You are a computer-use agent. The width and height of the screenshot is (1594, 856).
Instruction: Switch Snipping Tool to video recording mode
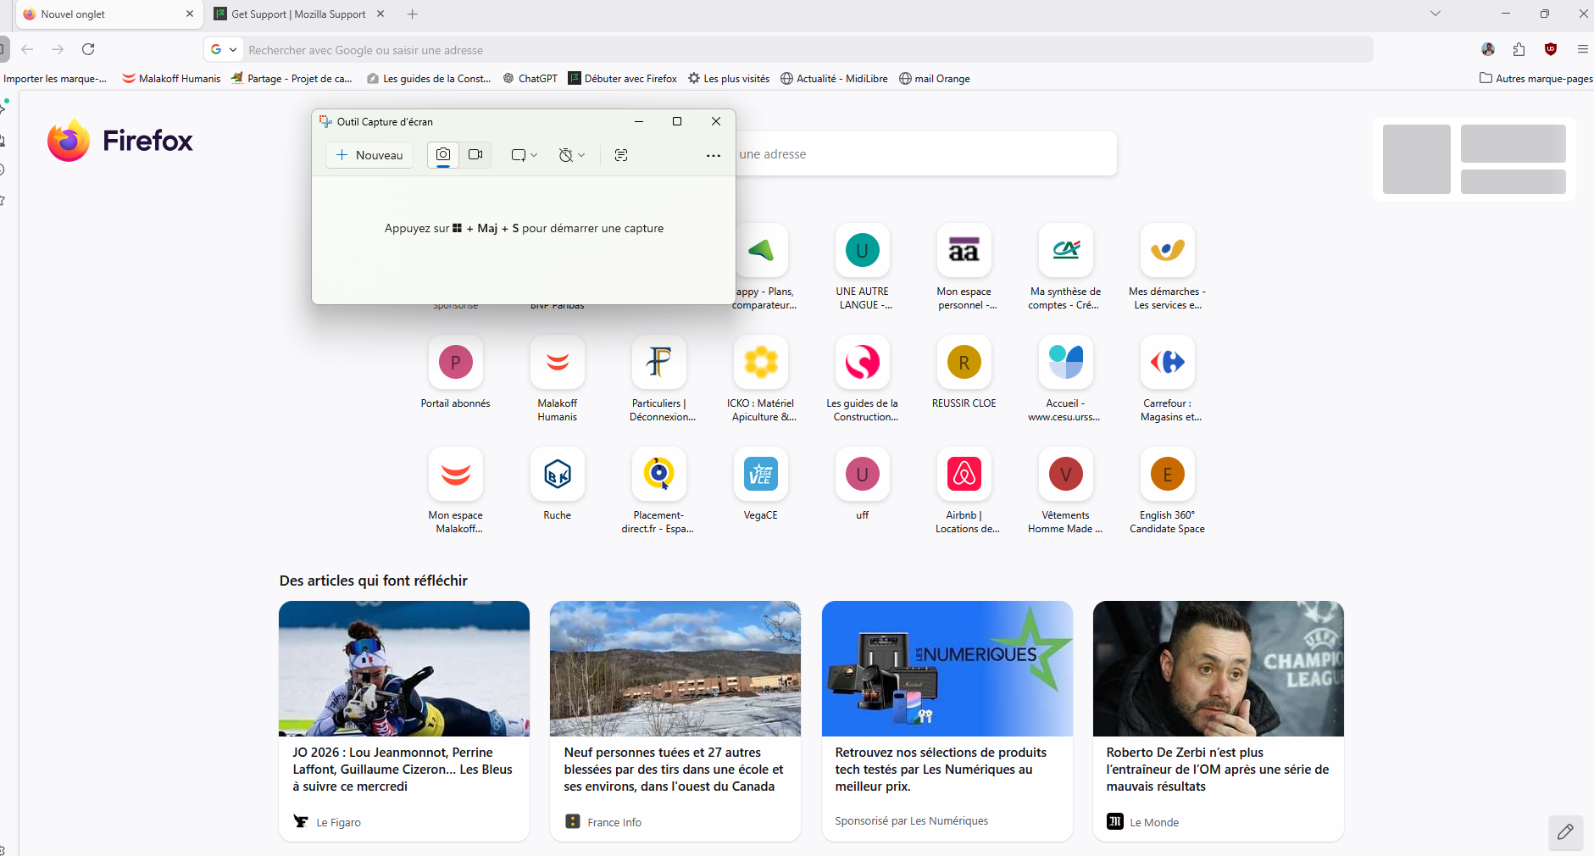475,154
